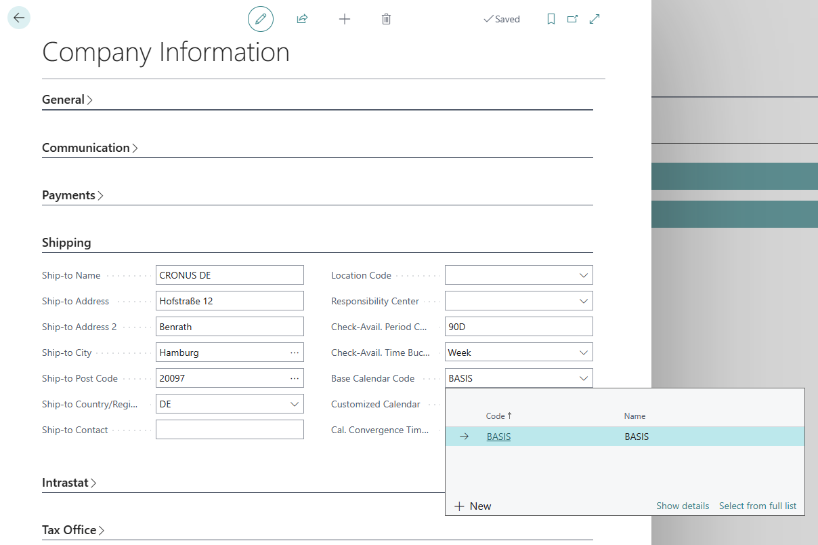Click New in the calendar lookup

[473, 506]
